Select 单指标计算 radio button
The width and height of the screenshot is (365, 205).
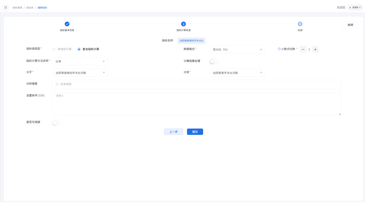(54, 49)
